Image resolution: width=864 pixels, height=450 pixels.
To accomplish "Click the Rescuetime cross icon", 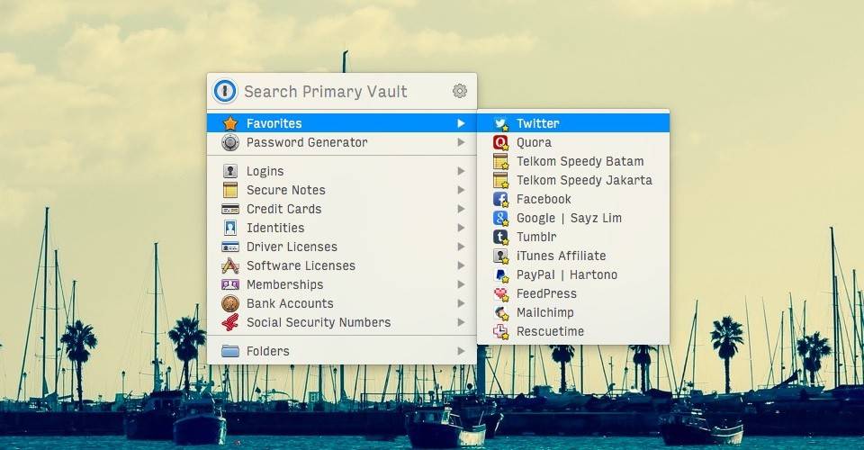I will coord(500,331).
